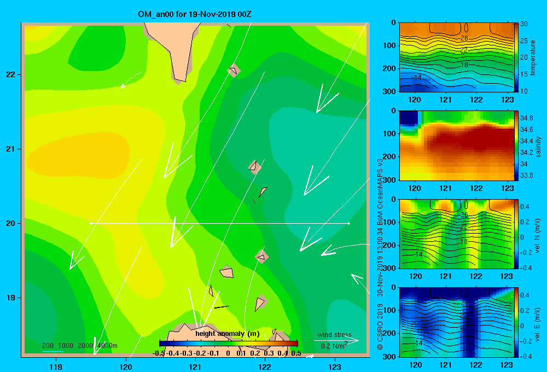
Task: Click the vel. E color scale bar
Action: tap(516, 322)
